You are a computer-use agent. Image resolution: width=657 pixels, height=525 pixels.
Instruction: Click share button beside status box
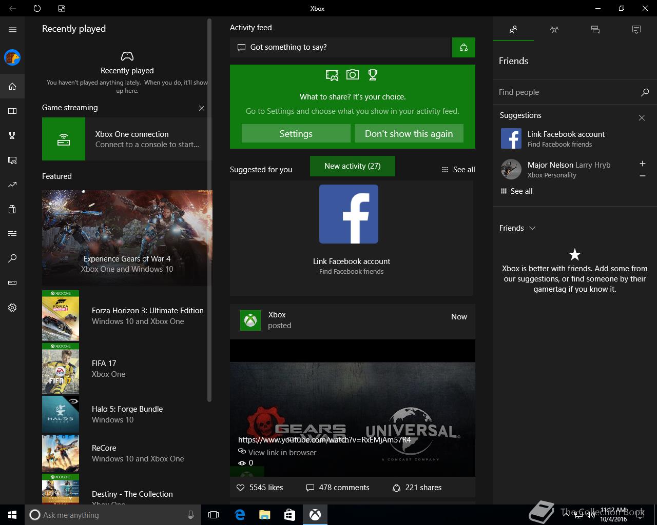tap(463, 47)
